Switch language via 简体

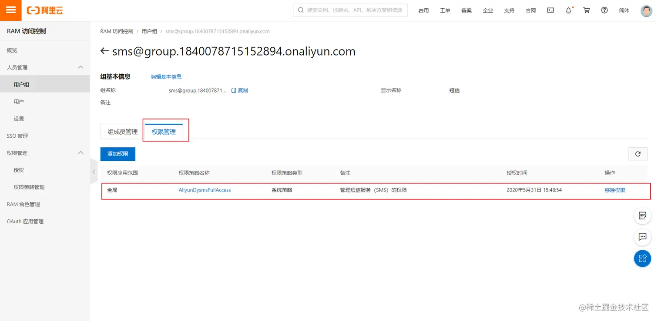[624, 10]
